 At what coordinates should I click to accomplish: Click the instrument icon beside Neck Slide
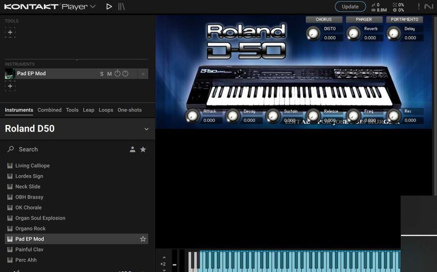point(10,186)
